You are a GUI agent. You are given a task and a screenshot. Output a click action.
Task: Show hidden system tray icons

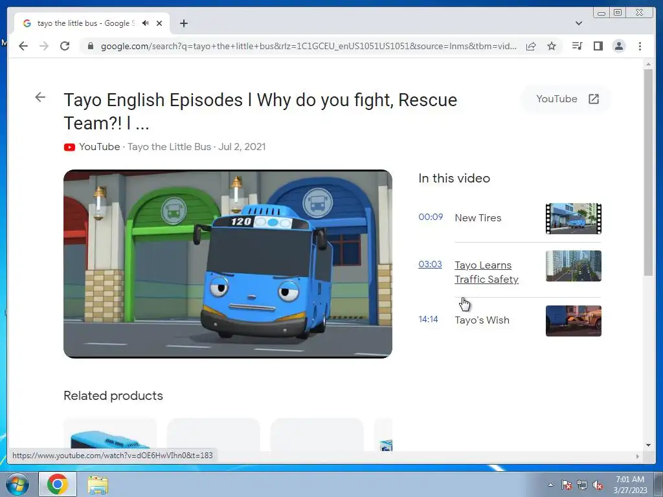(550, 485)
